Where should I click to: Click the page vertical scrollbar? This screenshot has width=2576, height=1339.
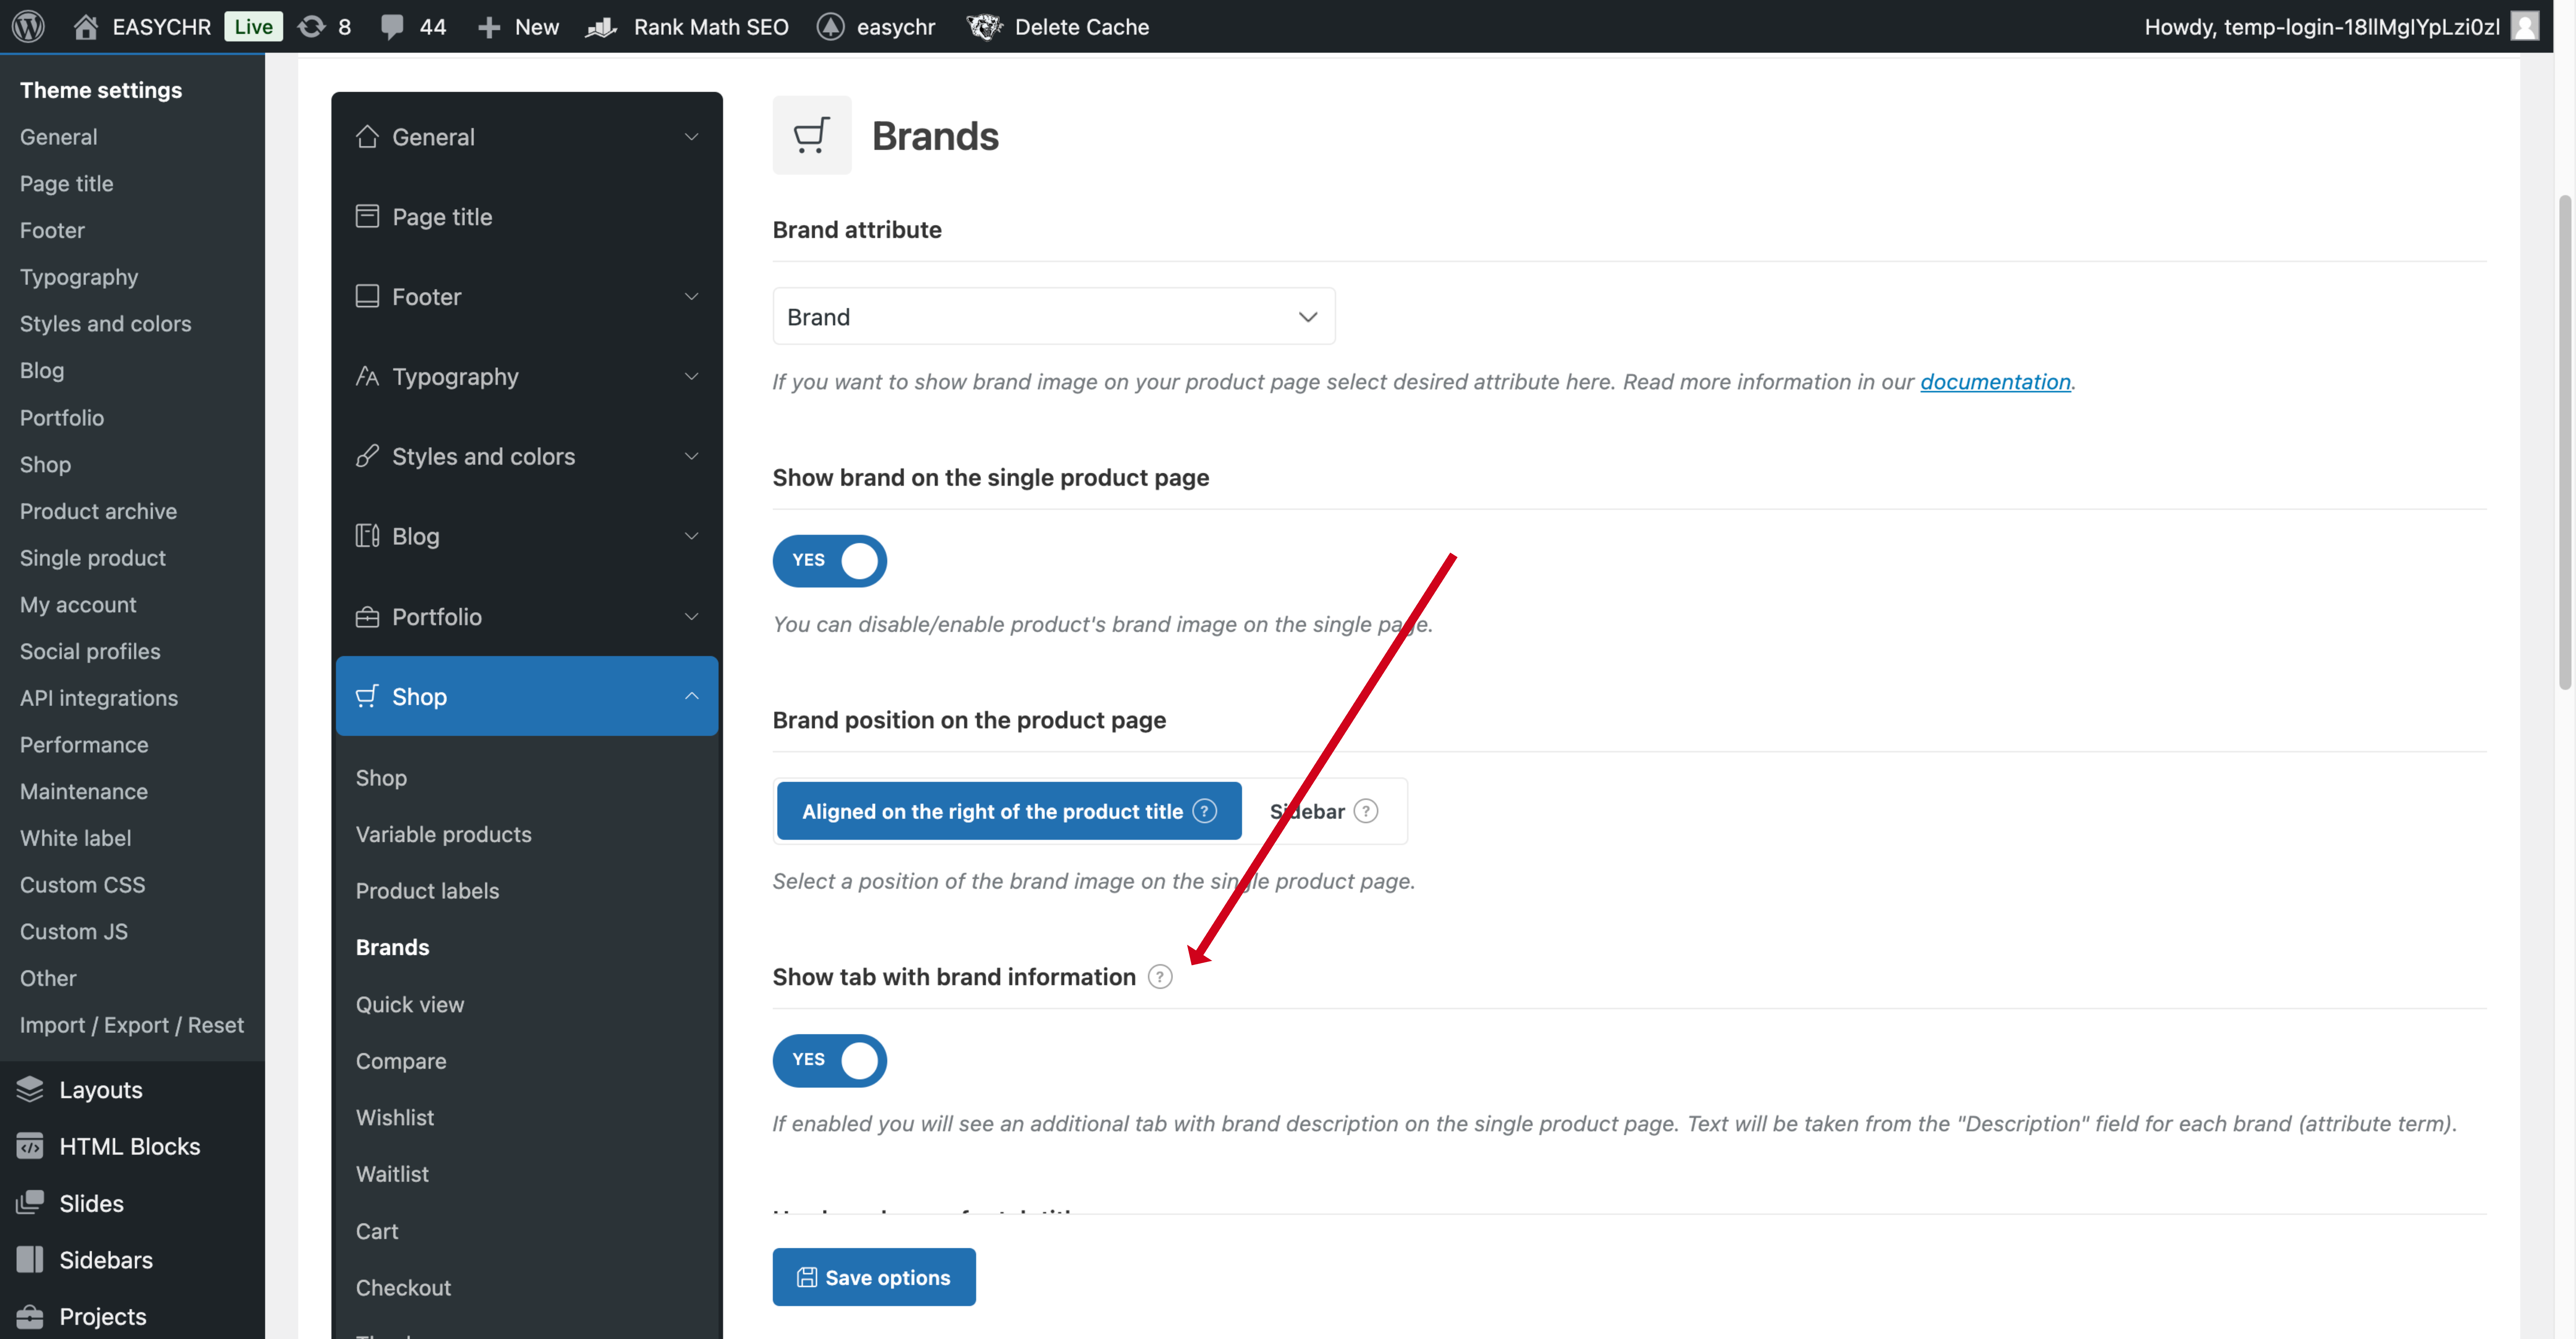tap(2565, 442)
